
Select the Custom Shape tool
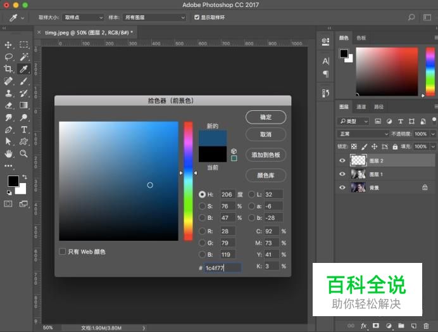coord(24,141)
